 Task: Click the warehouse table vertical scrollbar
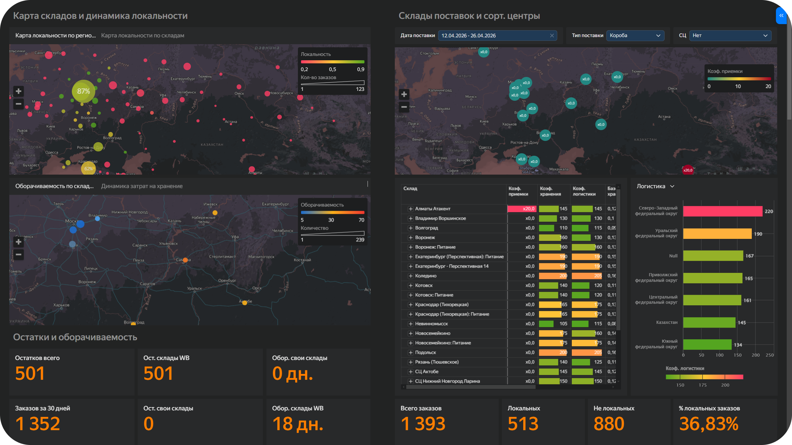point(618,260)
